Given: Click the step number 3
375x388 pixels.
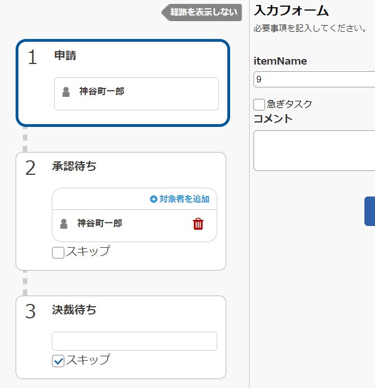Looking at the screenshot, I should [31, 311].
